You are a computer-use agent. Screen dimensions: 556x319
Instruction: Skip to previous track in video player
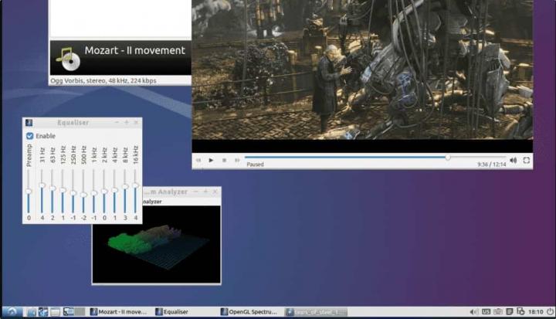coord(198,161)
